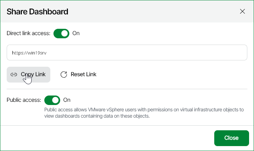Click the white knob of Public access toggle
The width and height of the screenshot is (254, 151).
pyautogui.click(x=55, y=100)
